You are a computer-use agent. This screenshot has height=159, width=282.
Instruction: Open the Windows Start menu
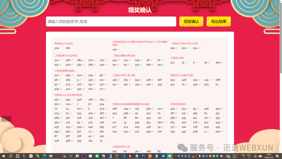(3, 156)
